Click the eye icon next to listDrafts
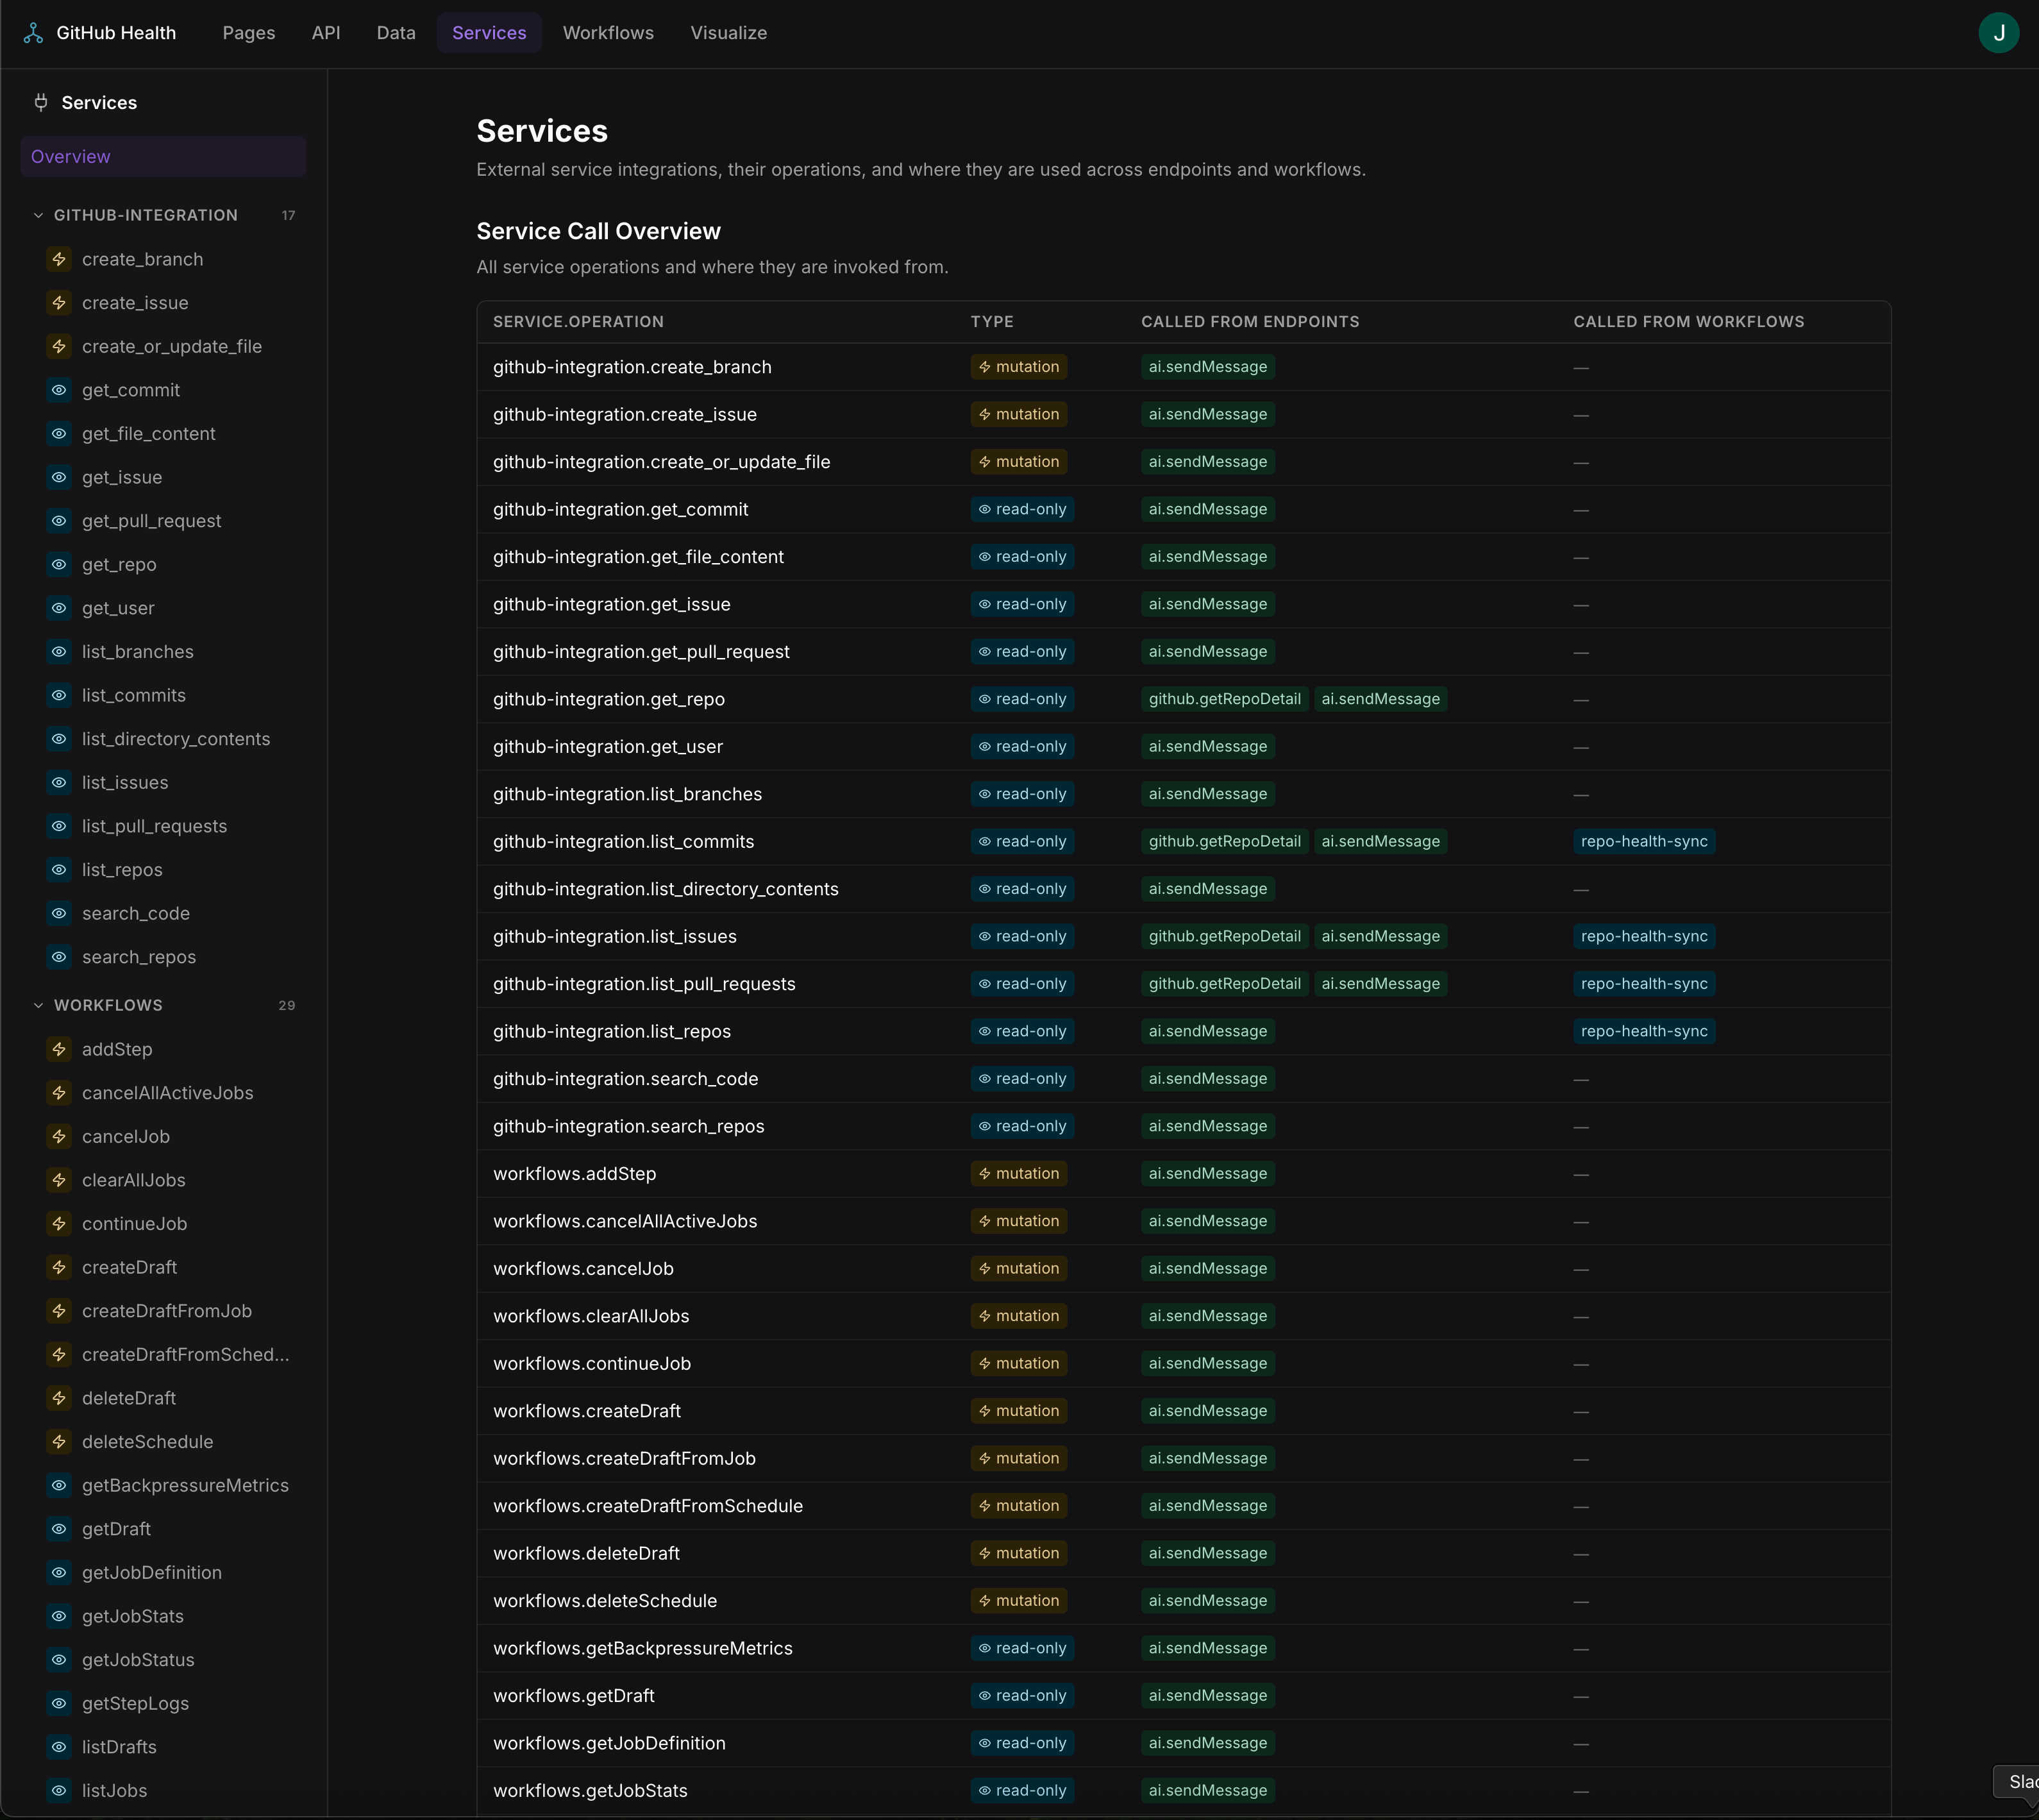This screenshot has width=2039, height=1820. pos(59,1747)
